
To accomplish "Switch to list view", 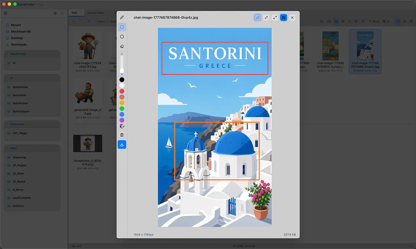I will click(x=350, y=21).
